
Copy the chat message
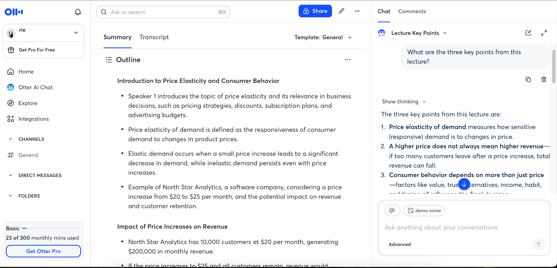[x=528, y=79]
